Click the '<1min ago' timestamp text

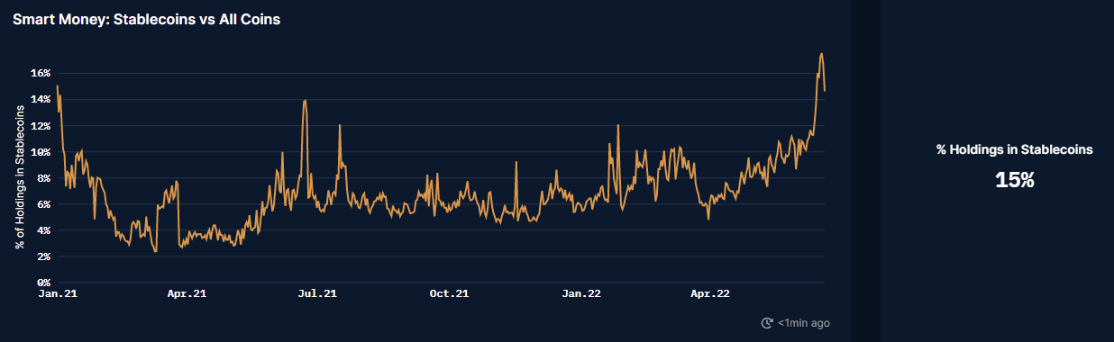[x=804, y=323]
